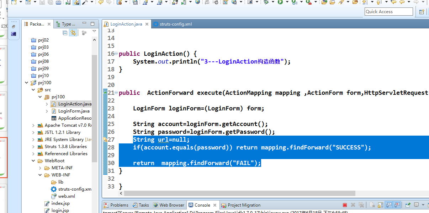
Task: Select project prj02 in the tree
Action: coord(40,40)
